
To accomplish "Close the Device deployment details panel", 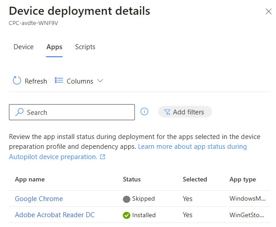I will coord(268,12).
